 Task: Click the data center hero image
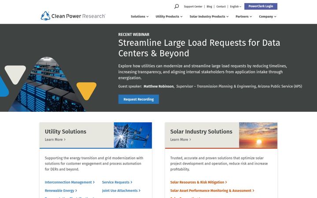(x=48, y=84)
